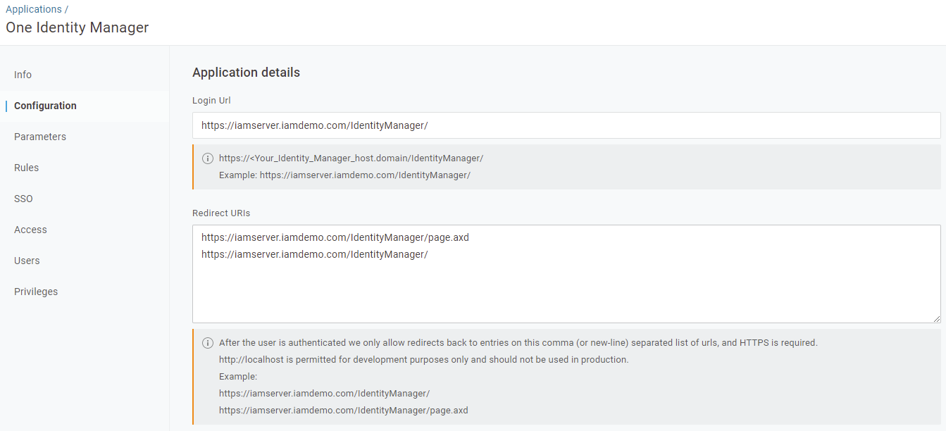The width and height of the screenshot is (946, 431).
Task: Select the Info tab in sidebar
Action: [x=23, y=75]
